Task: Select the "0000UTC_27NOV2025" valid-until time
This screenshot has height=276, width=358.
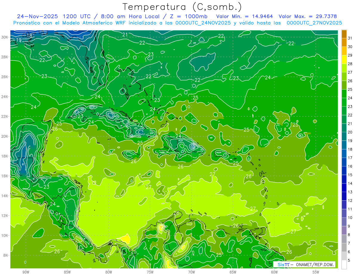Action: point(314,23)
